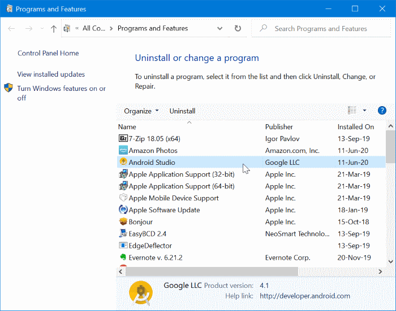Open Turn Windows features on or off
The height and width of the screenshot is (311, 396).
(x=61, y=93)
